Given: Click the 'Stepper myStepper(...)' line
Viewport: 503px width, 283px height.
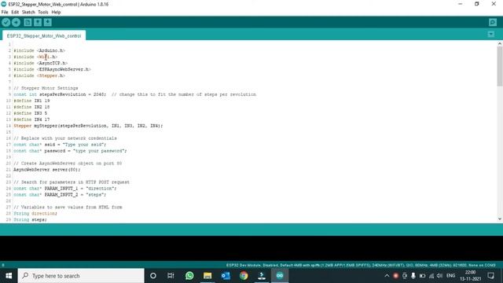Looking at the screenshot, I should (x=88, y=126).
